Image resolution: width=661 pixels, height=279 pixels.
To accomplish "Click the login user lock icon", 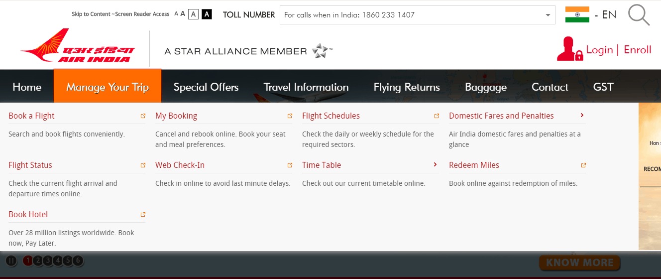I will (x=569, y=49).
